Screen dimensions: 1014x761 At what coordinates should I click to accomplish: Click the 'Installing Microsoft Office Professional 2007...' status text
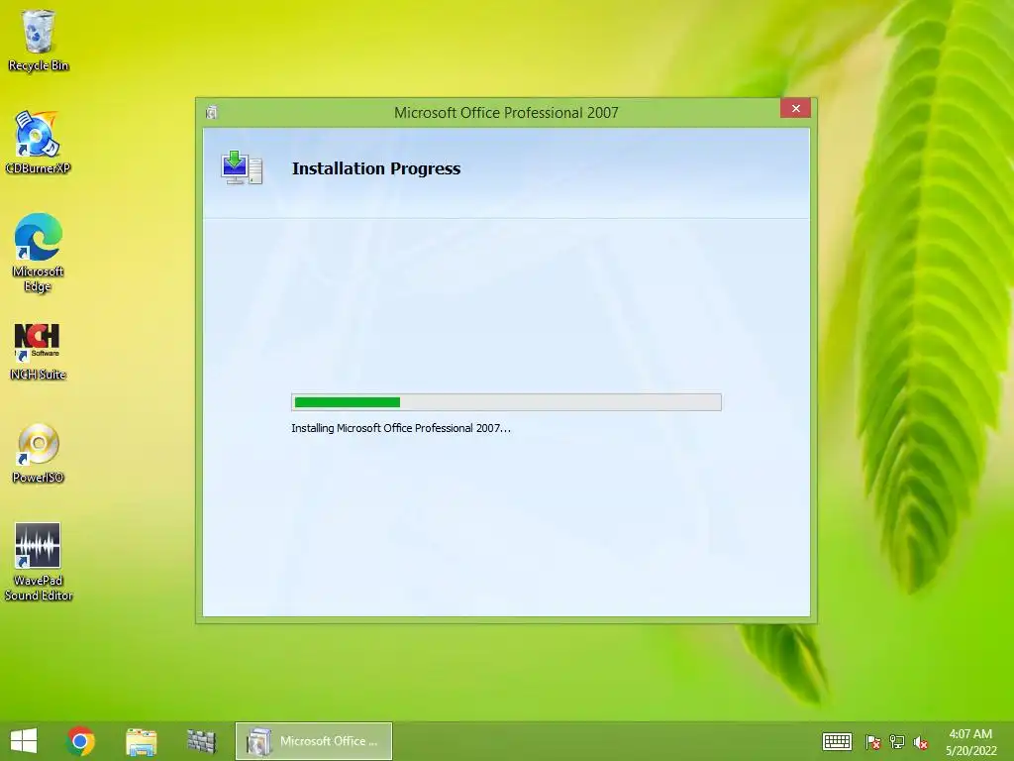[401, 428]
